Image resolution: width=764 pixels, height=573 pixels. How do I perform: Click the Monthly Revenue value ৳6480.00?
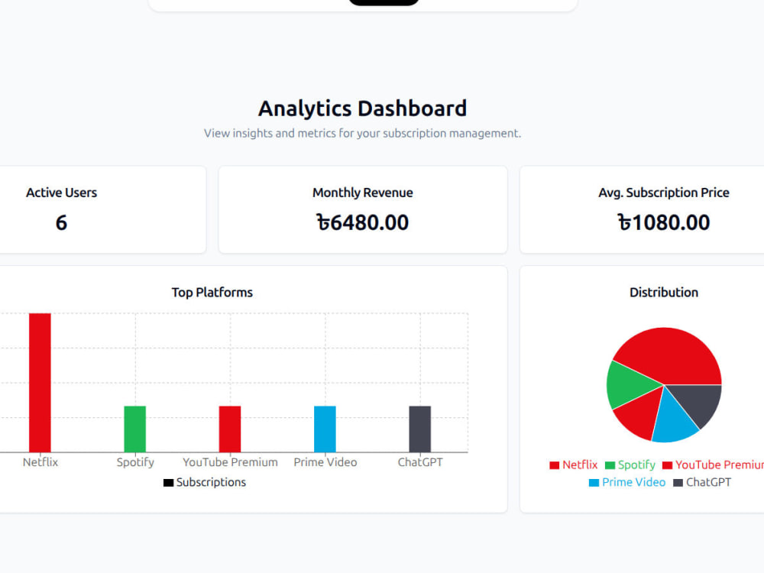(362, 222)
